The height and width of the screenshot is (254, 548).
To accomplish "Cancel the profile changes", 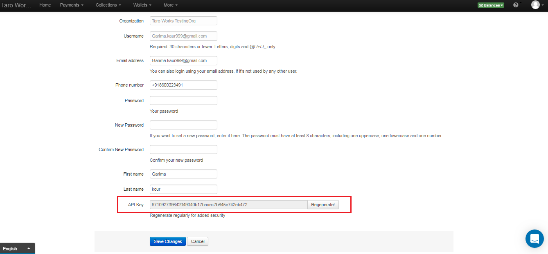I will point(198,241).
